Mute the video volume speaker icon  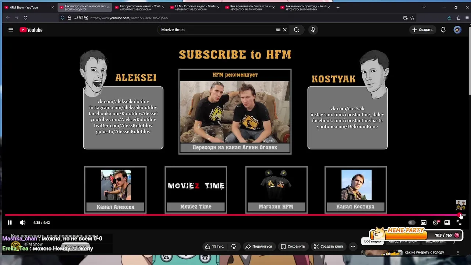coord(22,223)
